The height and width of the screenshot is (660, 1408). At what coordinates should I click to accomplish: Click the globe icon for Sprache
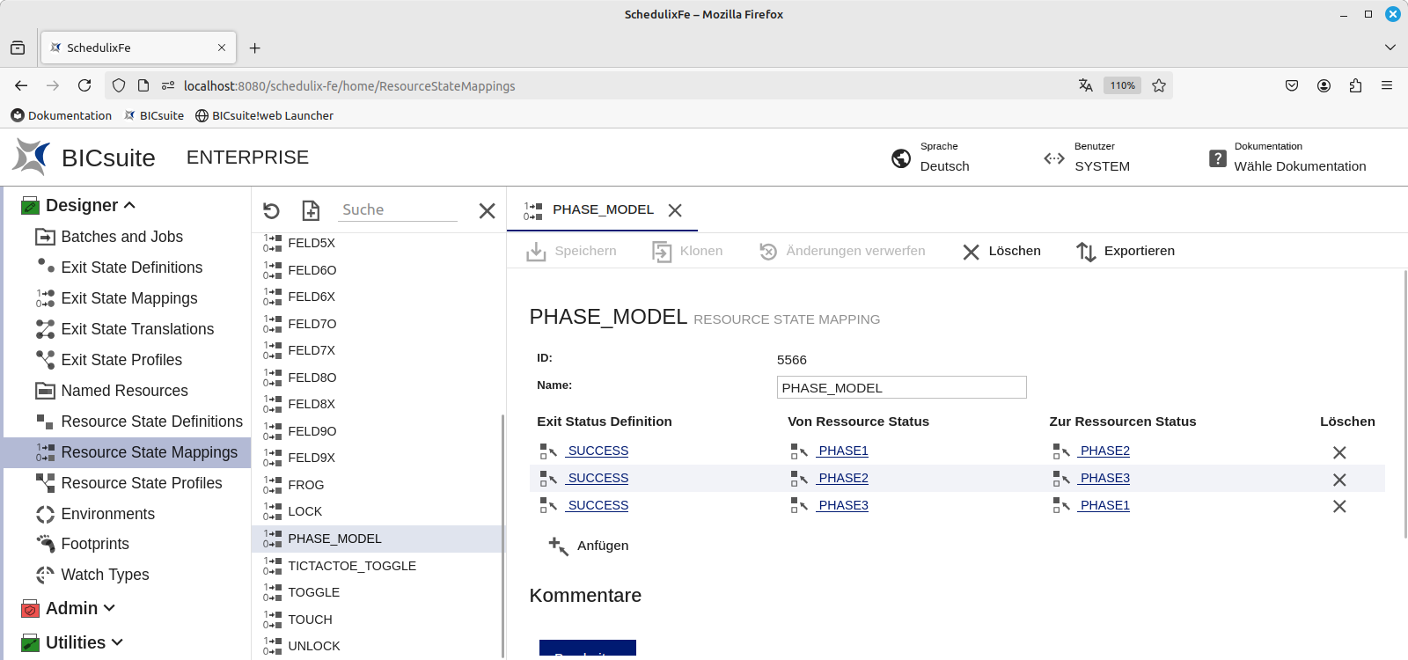pos(901,158)
